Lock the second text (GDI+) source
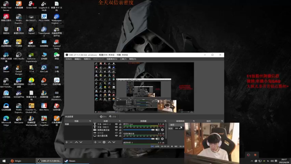The height and width of the screenshot is (164, 291). [120, 127]
